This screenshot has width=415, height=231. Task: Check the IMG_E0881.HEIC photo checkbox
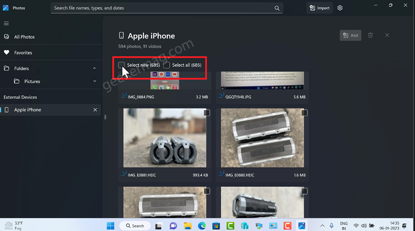pos(207,113)
